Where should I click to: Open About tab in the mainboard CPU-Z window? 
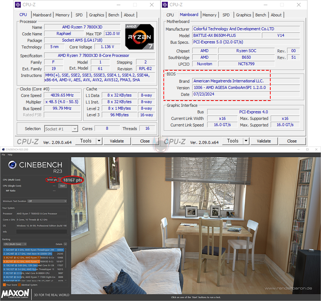(x=276, y=15)
